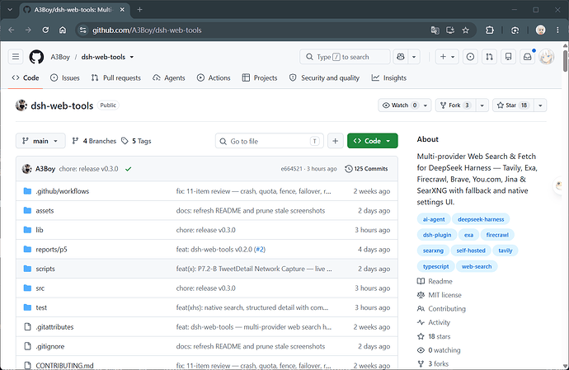Open the Contributing link
This screenshot has height=370, width=569.
click(x=441, y=309)
